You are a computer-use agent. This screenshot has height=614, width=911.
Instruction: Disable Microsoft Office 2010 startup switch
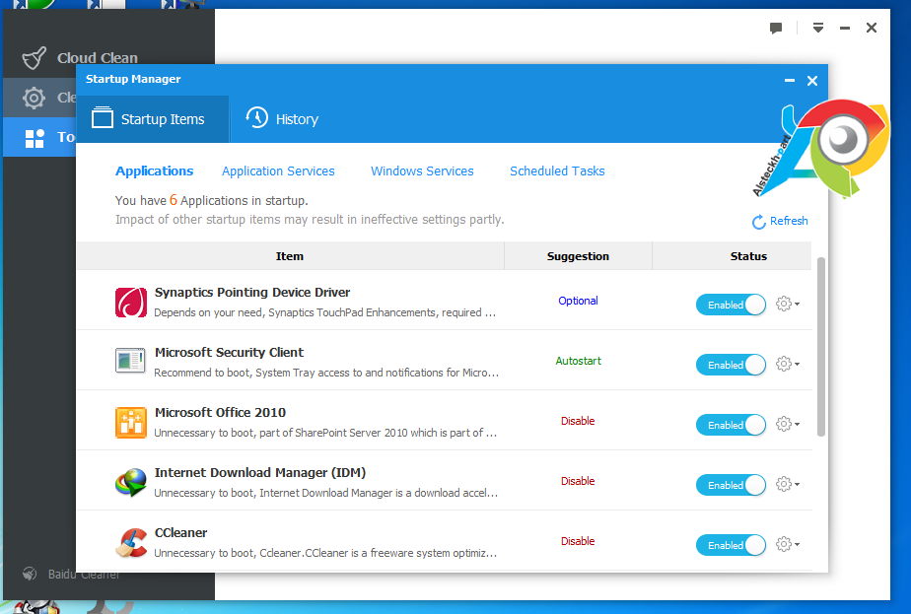pyautogui.click(x=731, y=425)
